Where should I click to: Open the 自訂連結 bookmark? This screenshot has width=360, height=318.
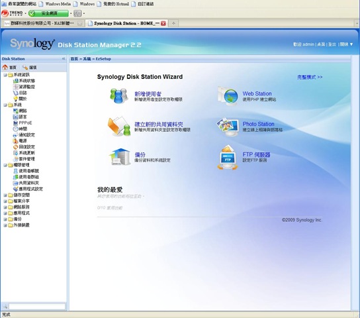point(142,4)
